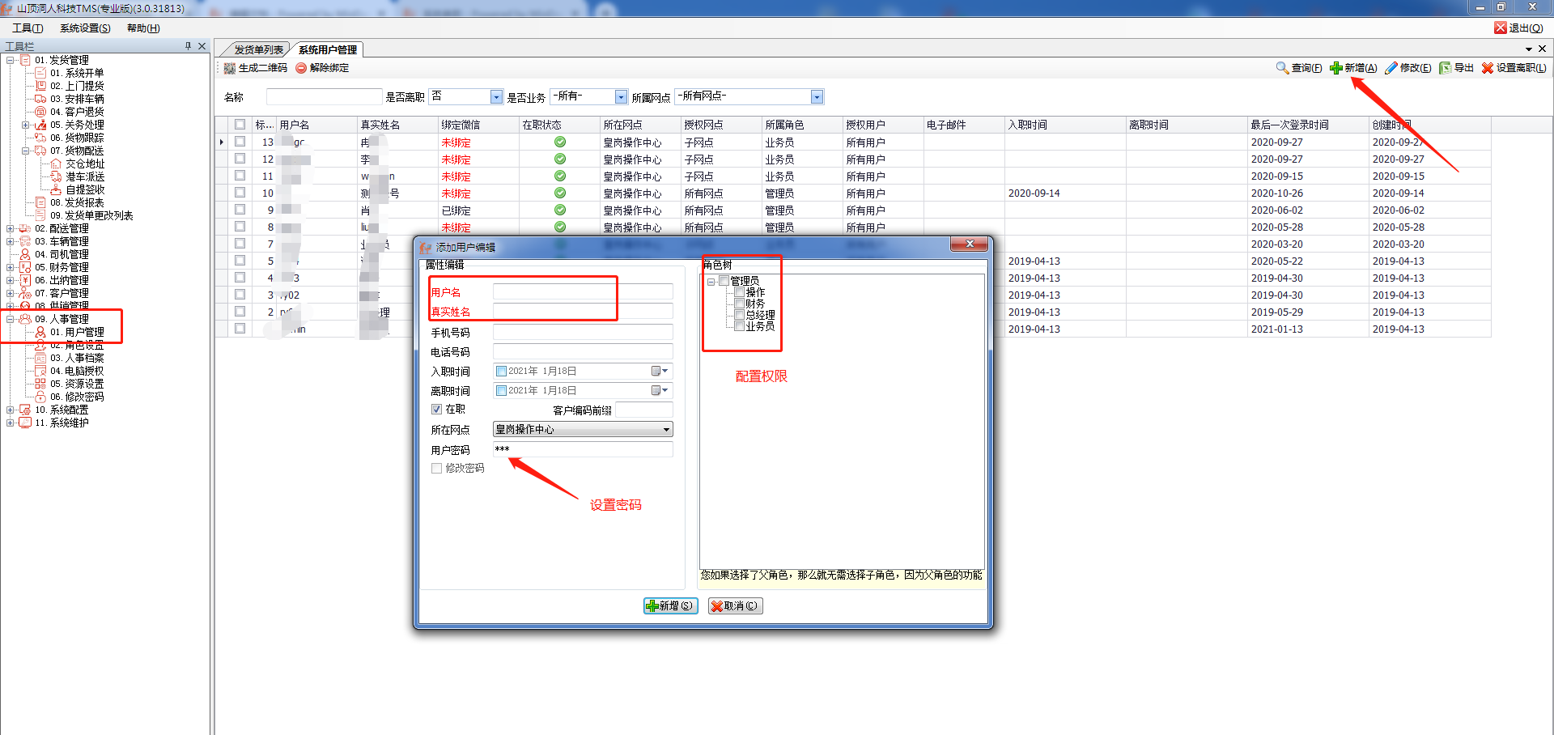Click the 取消(C) button in dialog
Image resolution: width=1554 pixels, height=735 pixels.
tap(735, 605)
